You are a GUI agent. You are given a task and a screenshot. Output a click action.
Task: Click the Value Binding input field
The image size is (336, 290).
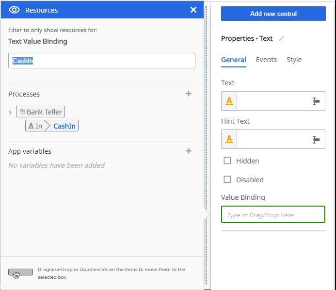click(273, 214)
